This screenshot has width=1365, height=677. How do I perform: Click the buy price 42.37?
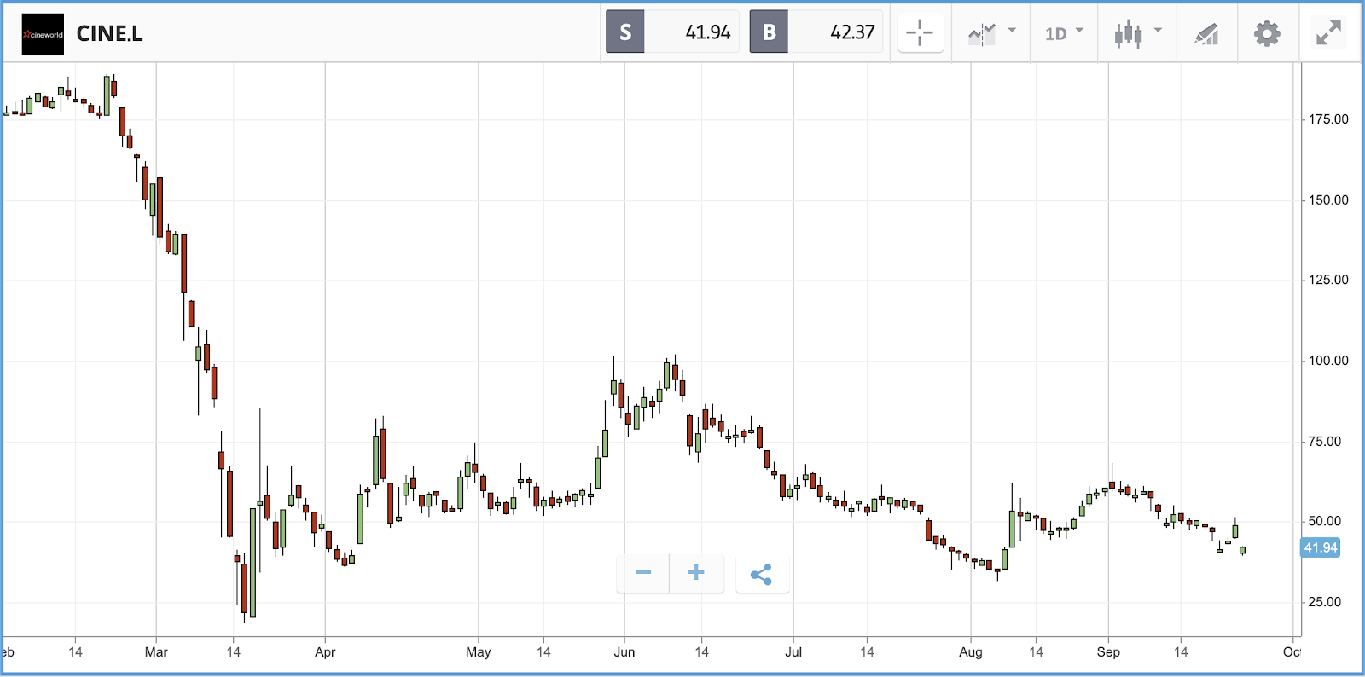[x=852, y=32]
